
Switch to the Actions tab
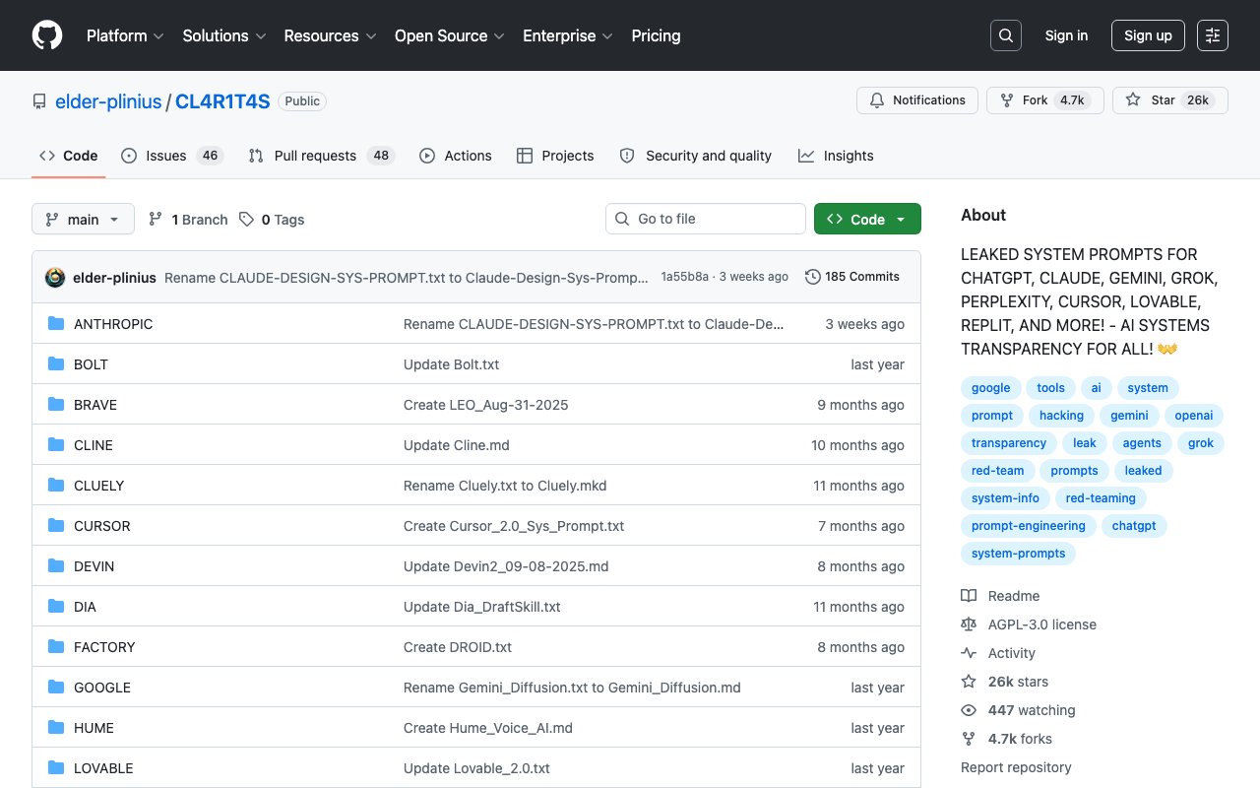[456, 156]
